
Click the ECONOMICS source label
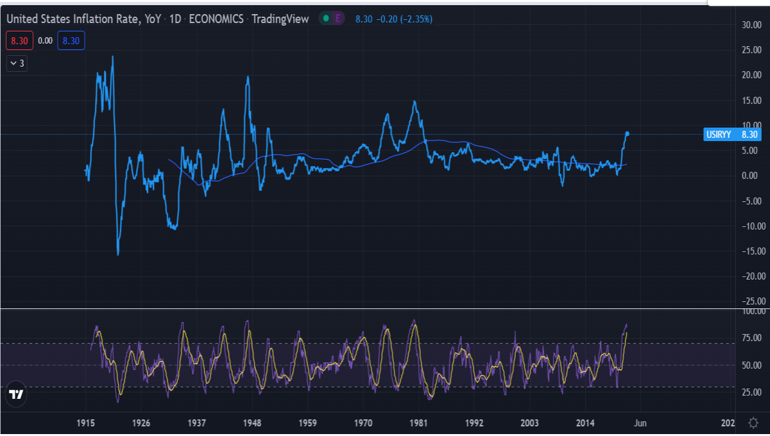[216, 19]
